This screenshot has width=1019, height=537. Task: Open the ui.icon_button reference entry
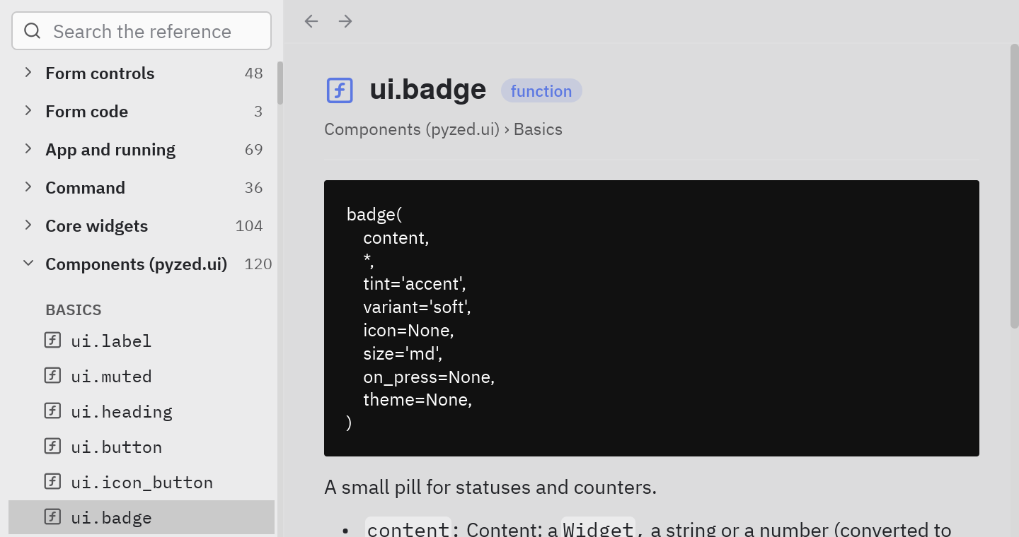[142, 482]
